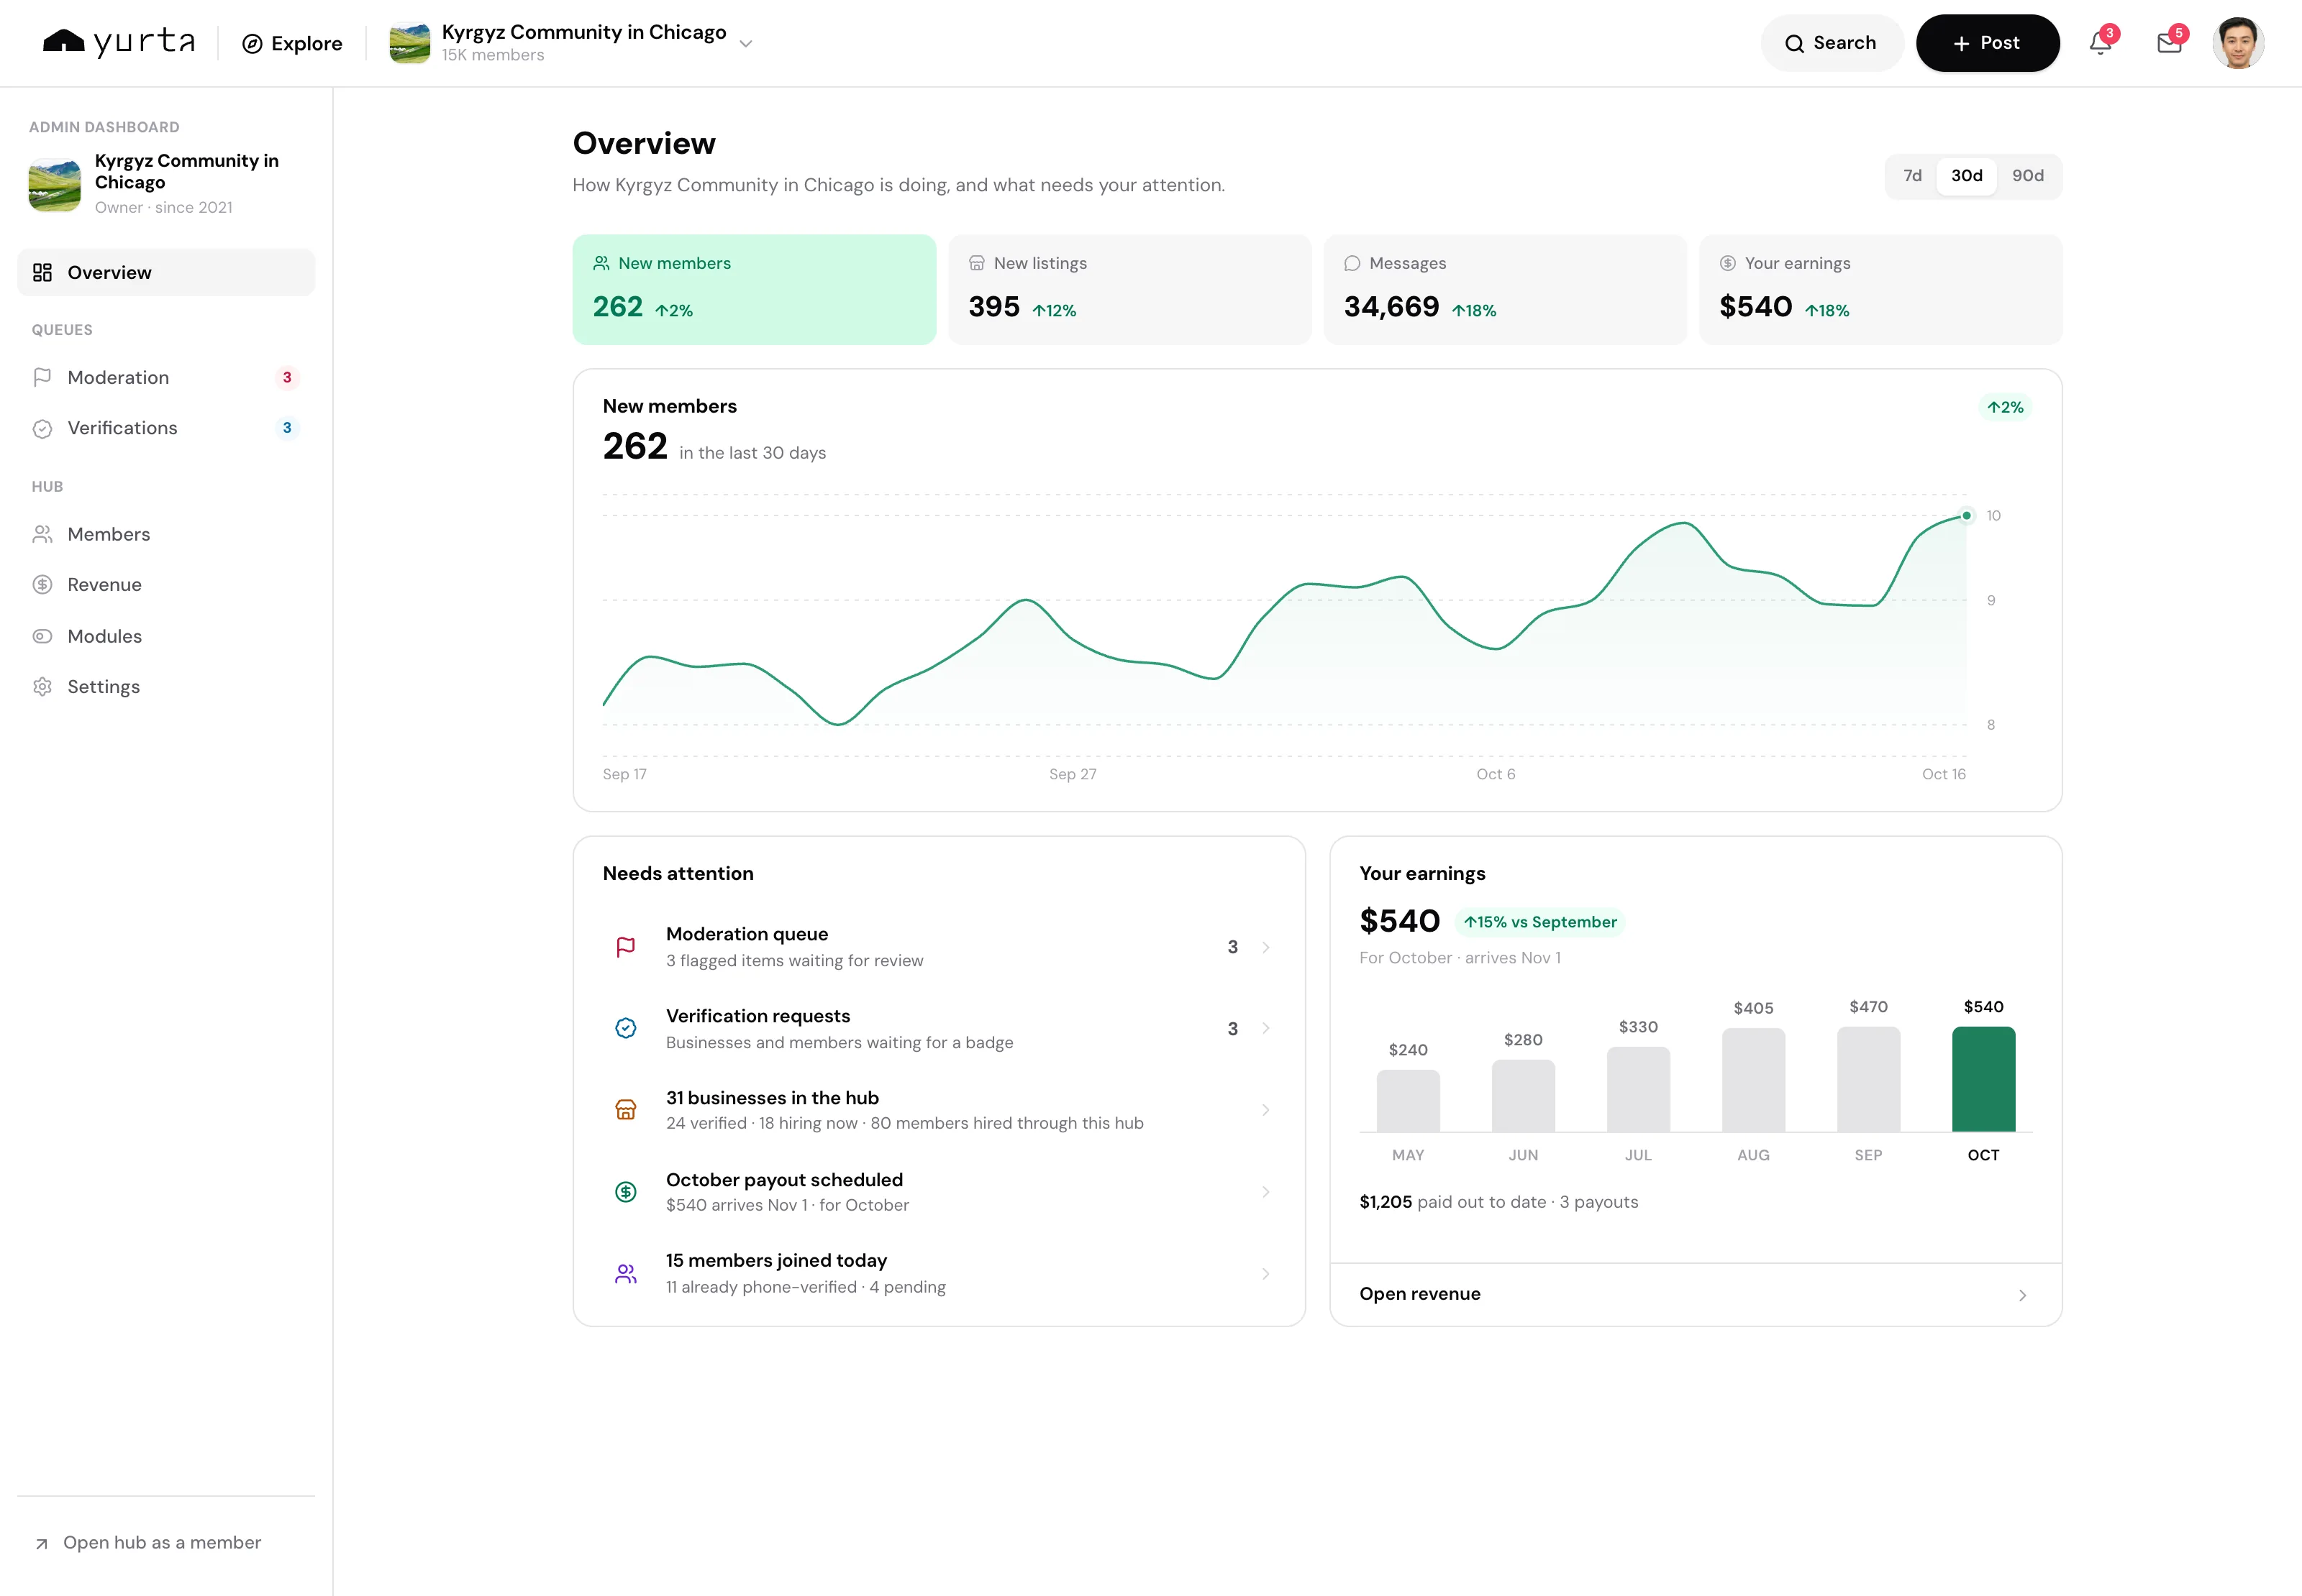Open the user profile avatar
Viewport: 2302px width, 1596px height.
tap(2238, 43)
